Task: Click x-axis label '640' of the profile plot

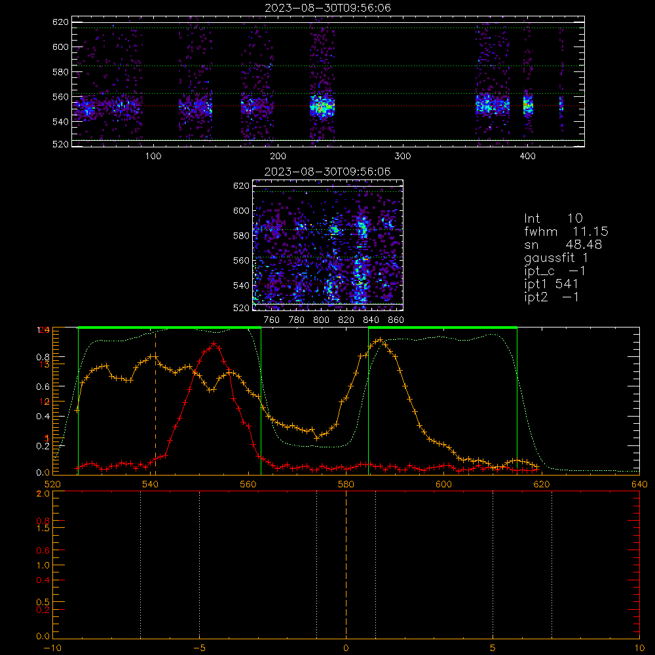Action: [639, 484]
